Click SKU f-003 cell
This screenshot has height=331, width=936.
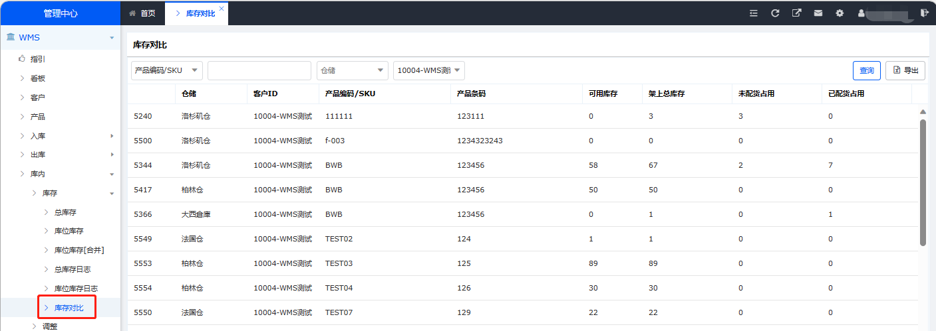335,141
